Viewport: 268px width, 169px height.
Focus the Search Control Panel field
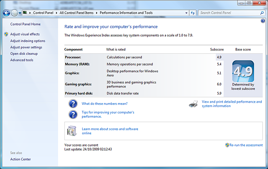(x=231, y=13)
